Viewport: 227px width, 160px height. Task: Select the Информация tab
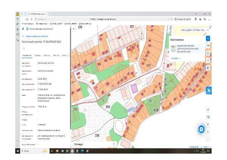point(27,55)
